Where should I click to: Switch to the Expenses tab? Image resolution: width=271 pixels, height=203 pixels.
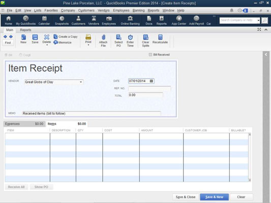coord(24,124)
